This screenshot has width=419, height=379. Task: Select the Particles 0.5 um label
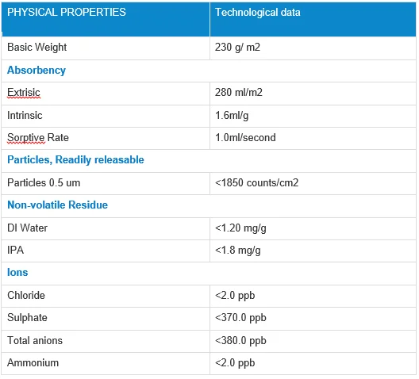point(44,183)
